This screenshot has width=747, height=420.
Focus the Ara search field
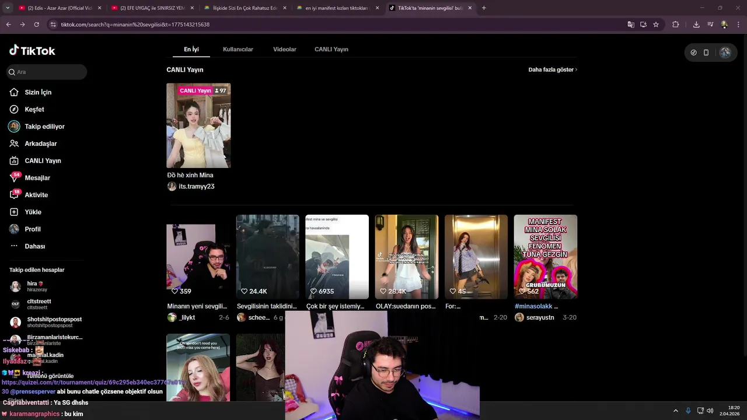pyautogui.click(x=47, y=72)
